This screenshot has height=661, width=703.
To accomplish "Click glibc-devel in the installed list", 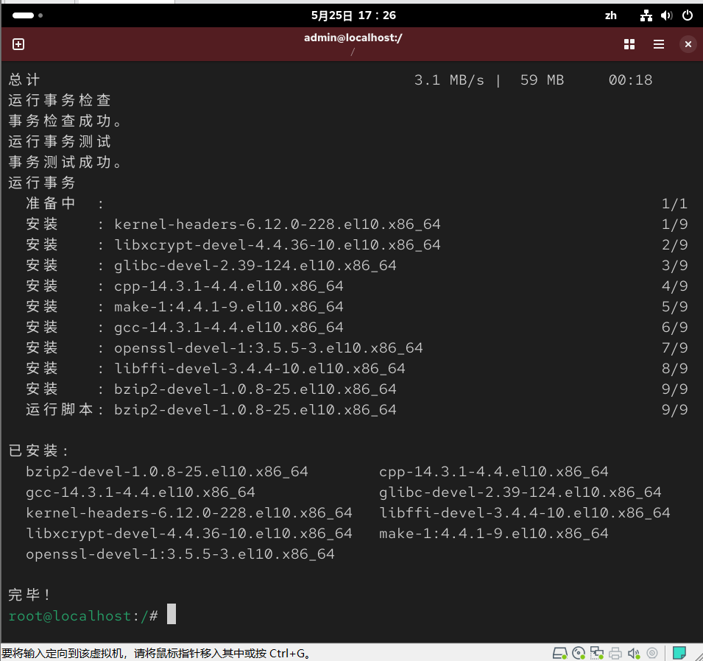I will 520,492.
